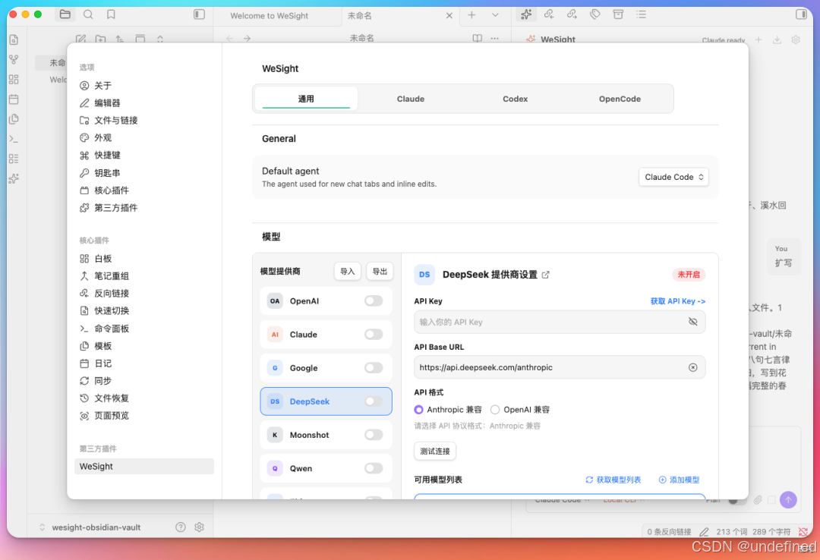
Task: Open the note more options icon
Action: point(495,38)
